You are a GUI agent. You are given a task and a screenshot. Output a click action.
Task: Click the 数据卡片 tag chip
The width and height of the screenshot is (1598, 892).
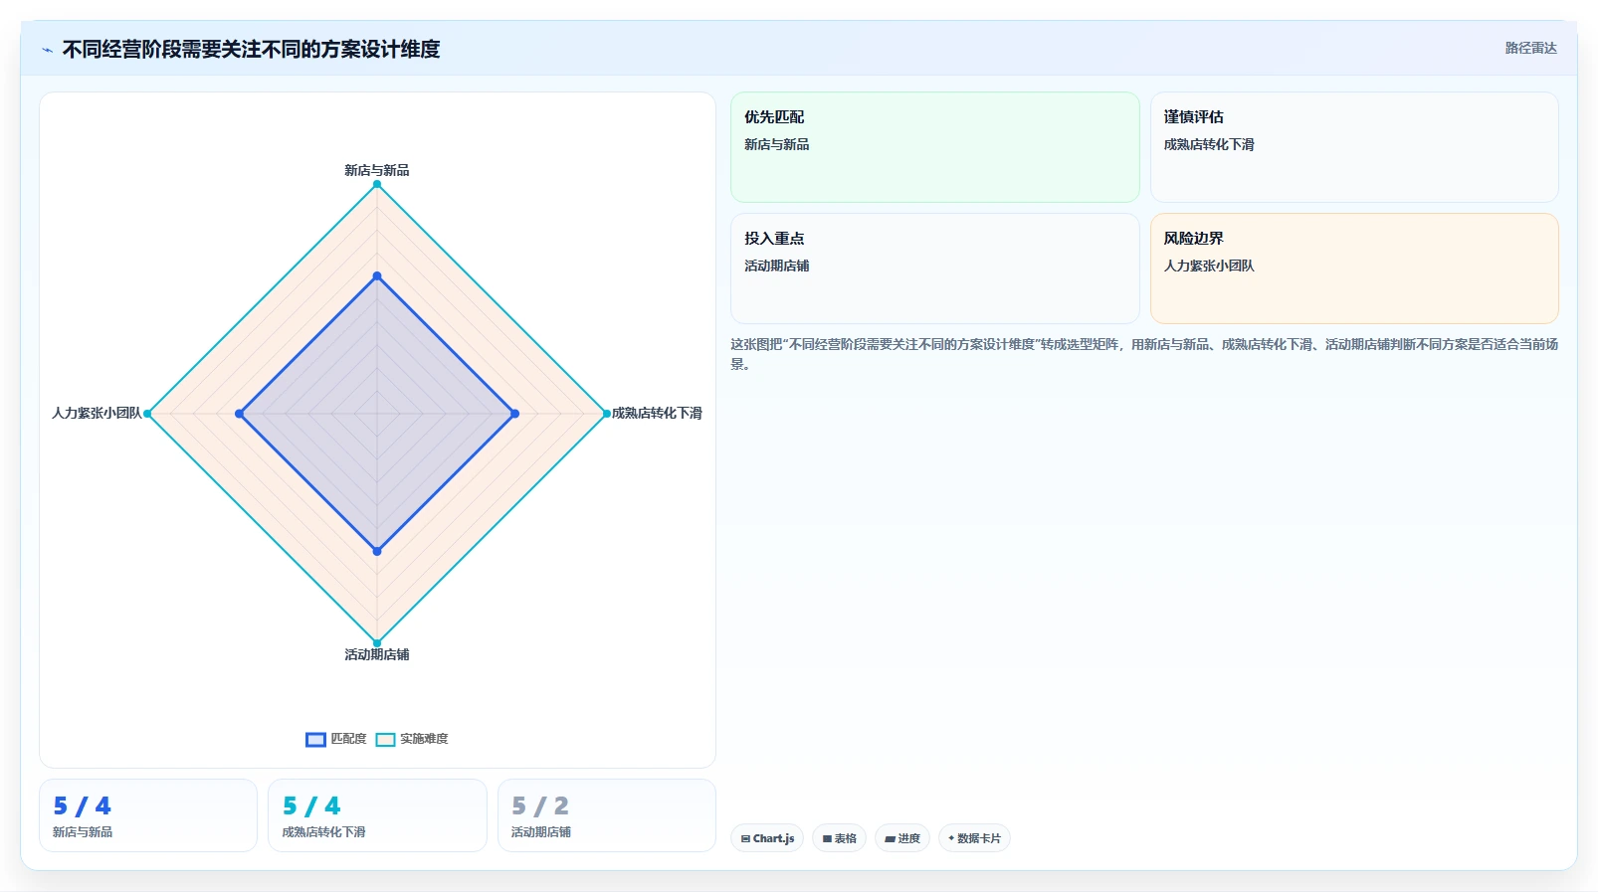[x=974, y=838]
